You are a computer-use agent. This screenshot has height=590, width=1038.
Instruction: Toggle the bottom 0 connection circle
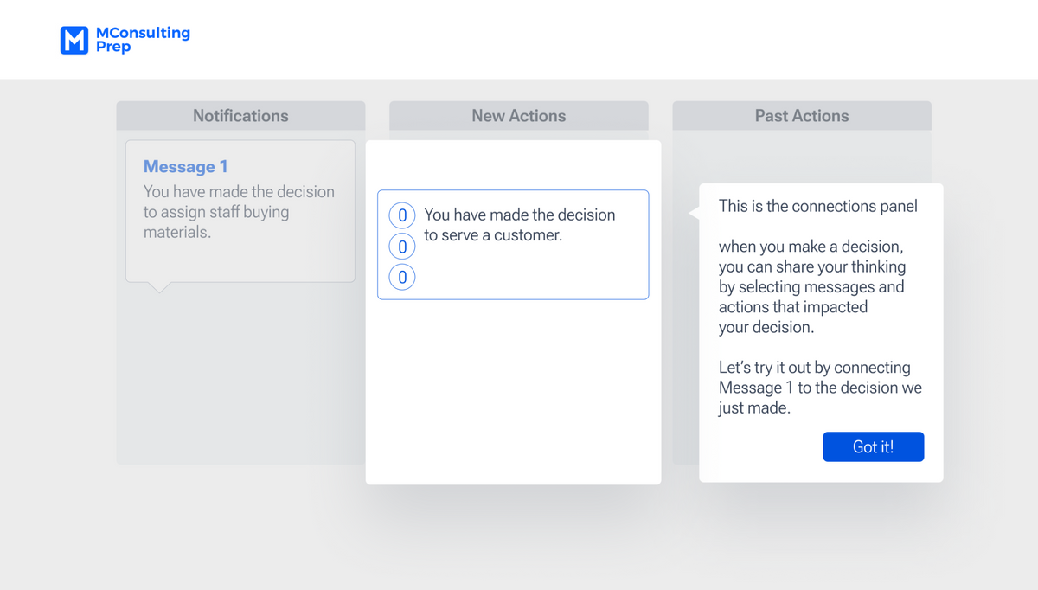click(x=402, y=278)
